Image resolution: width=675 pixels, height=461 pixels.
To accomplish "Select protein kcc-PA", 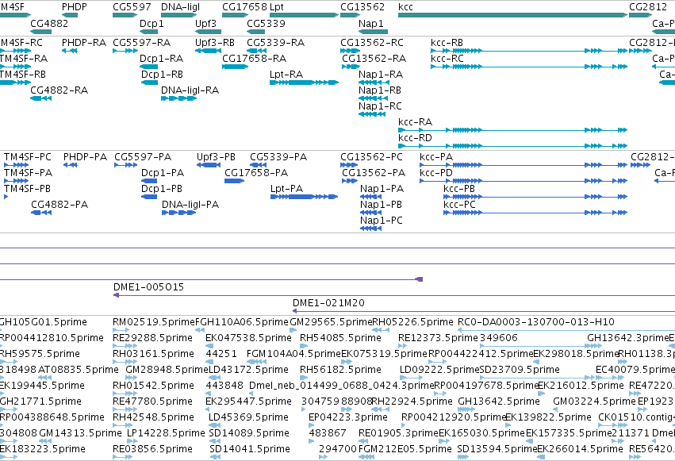I will [x=524, y=165].
